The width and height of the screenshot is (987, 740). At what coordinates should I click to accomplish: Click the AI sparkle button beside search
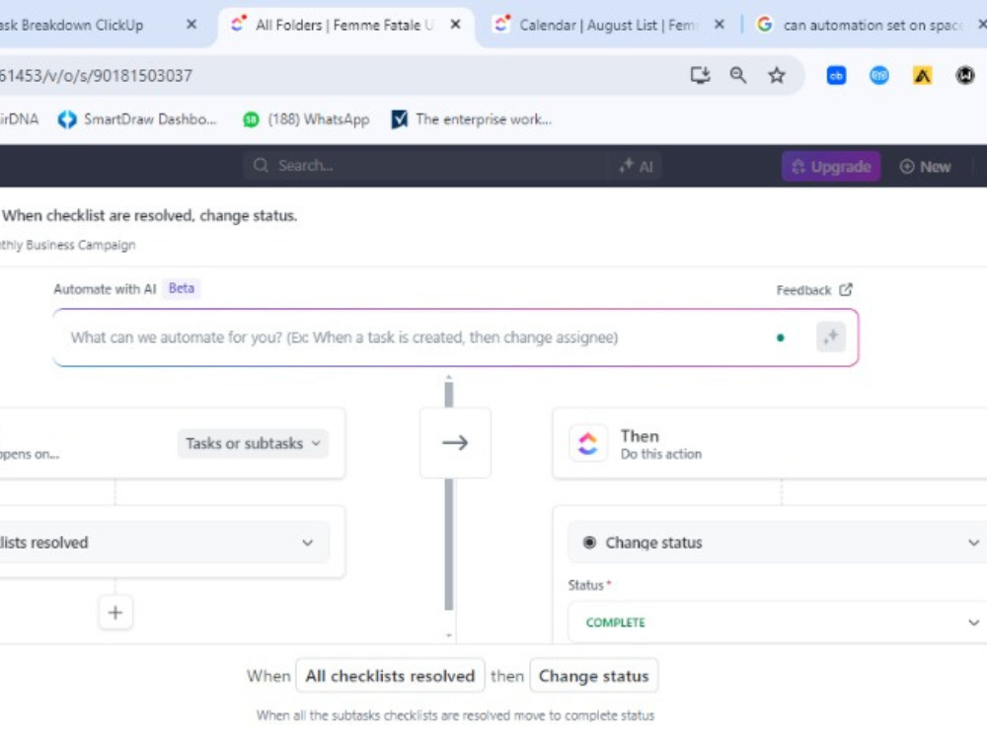[x=636, y=166]
